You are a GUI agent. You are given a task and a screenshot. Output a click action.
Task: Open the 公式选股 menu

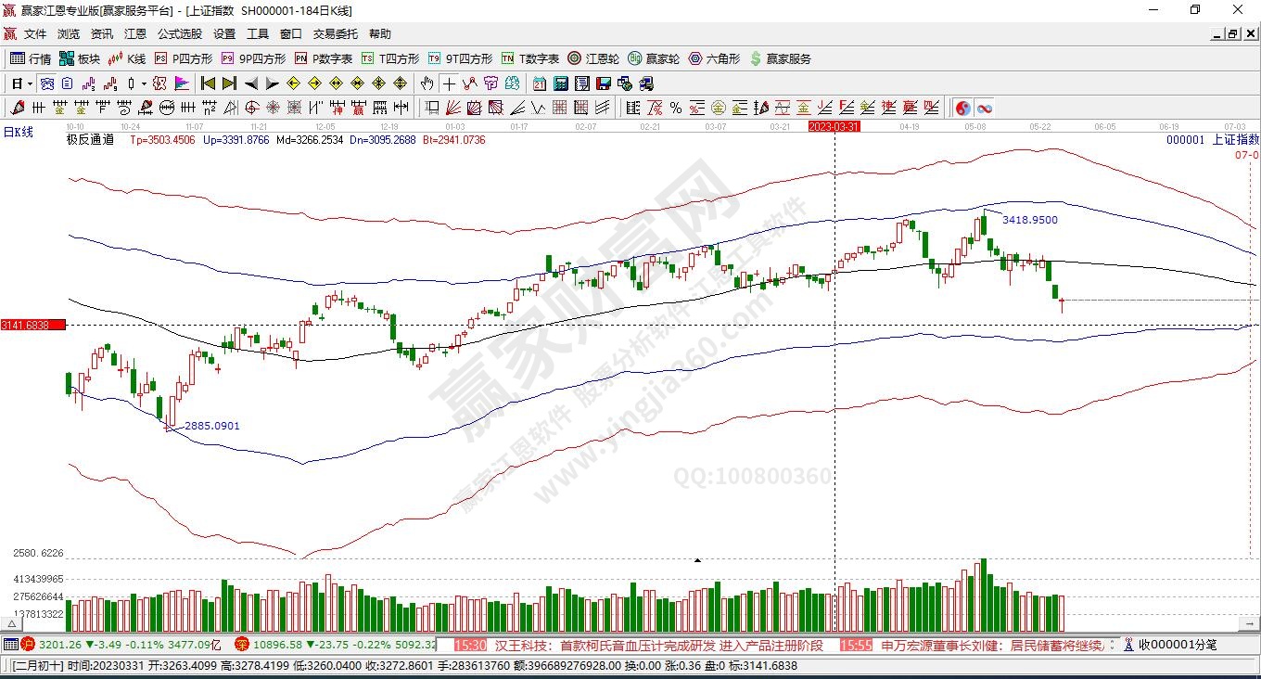(x=179, y=33)
